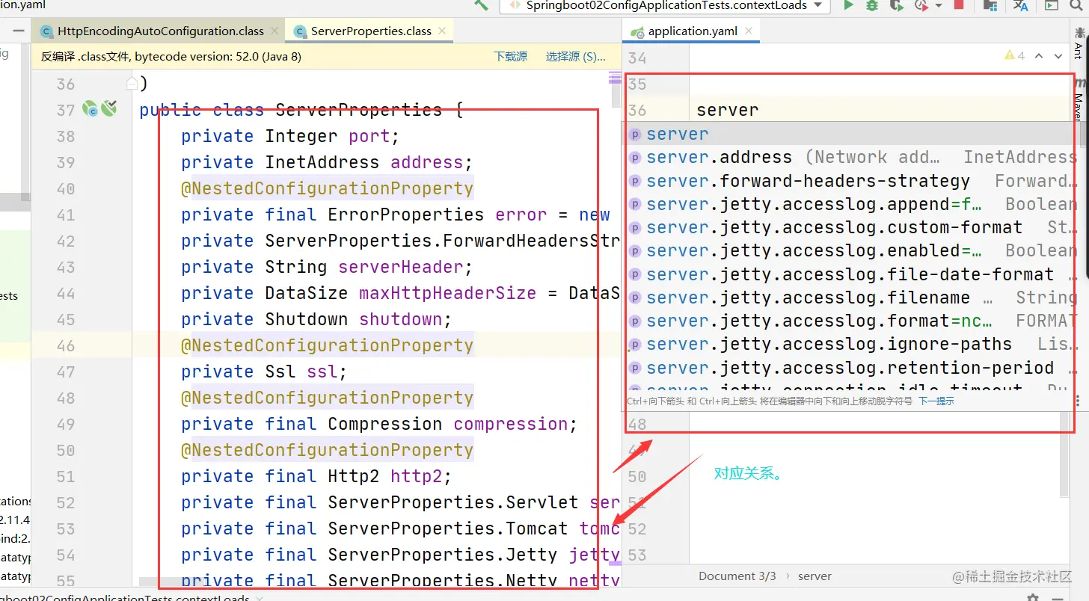Click the 下载源 link in the banner
The height and width of the screenshot is (601, 1089).
click(x=511, y=56)
